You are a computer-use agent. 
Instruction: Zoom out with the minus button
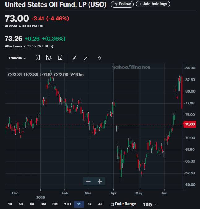click(89, 181)
